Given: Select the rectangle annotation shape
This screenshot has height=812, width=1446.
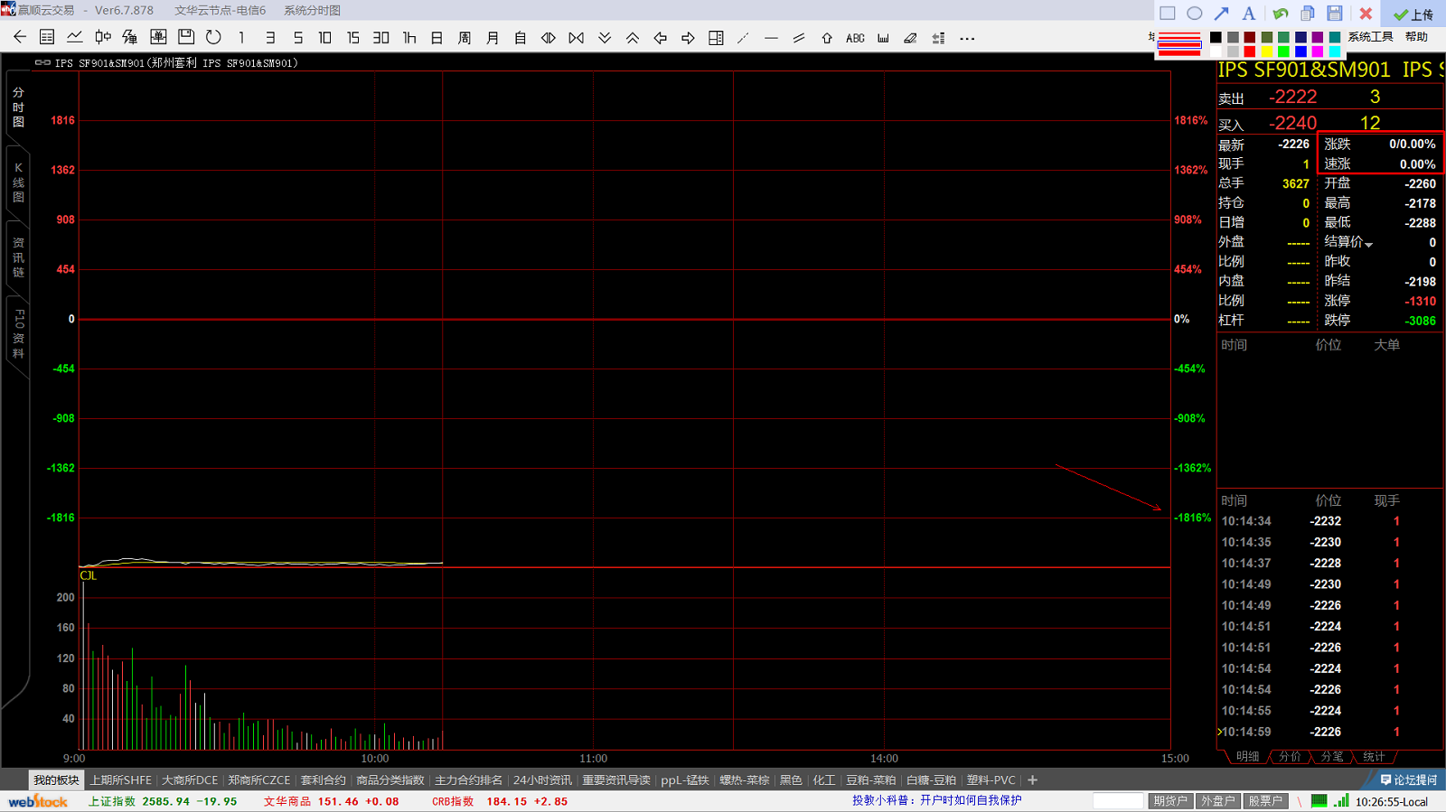Looking at the screenshot, I should coord(1168,14).
